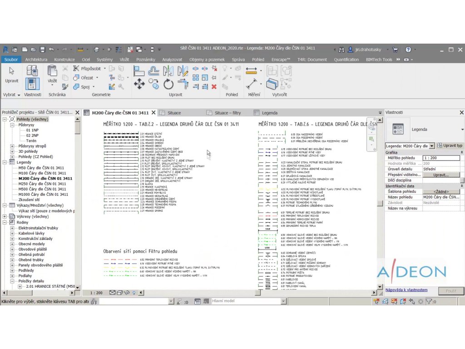Image resolution: width=465 pixels, height=349 pixels.
Task: Select the Mirror pick axis tool
Action: (x=168, y=71)
